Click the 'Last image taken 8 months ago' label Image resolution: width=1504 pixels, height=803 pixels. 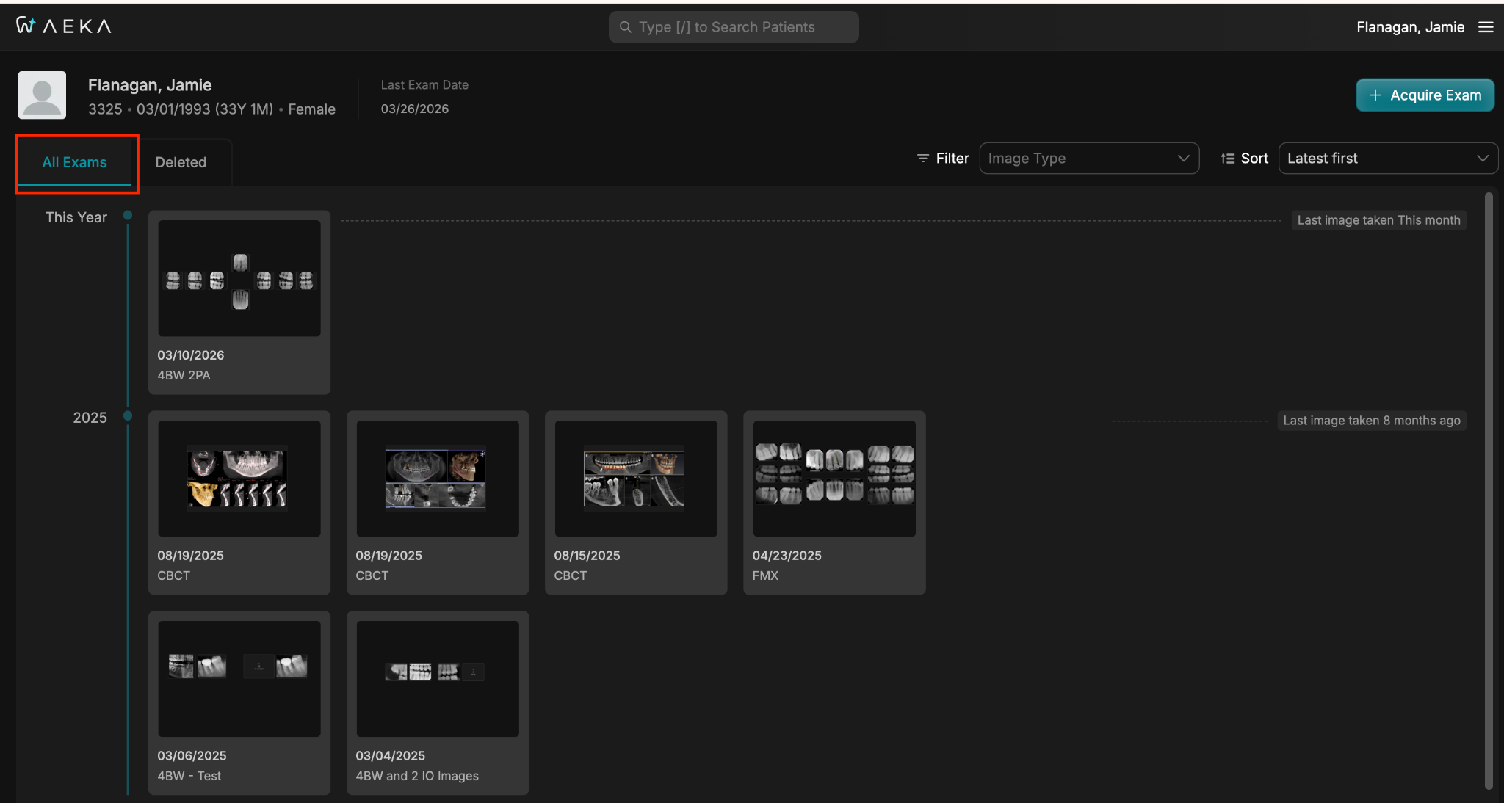[1371, 421]
